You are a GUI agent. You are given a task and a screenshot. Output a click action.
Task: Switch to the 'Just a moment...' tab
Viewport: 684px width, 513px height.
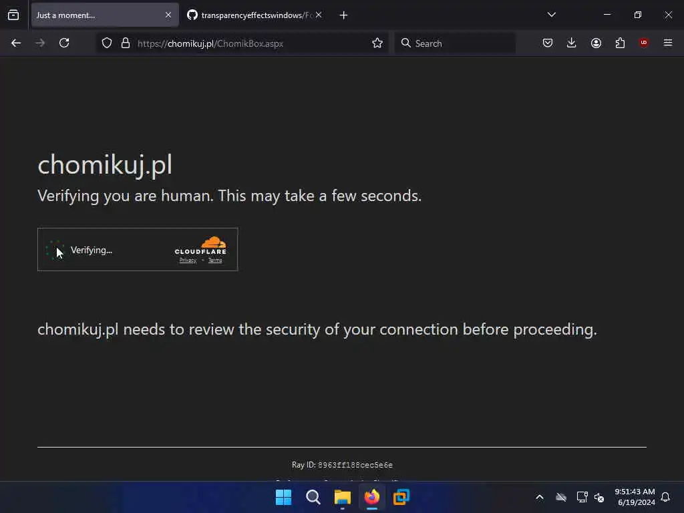point(105,15)
